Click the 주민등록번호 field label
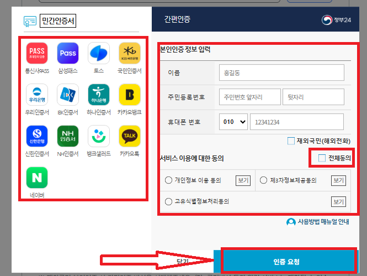The height and width of the screenshot is (276, 367). coord(187,97)
